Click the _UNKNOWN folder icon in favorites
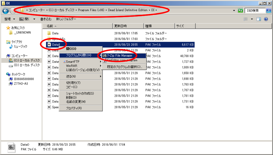The width and height of the screenshot is (273, 155). click(x=11, y=32)
